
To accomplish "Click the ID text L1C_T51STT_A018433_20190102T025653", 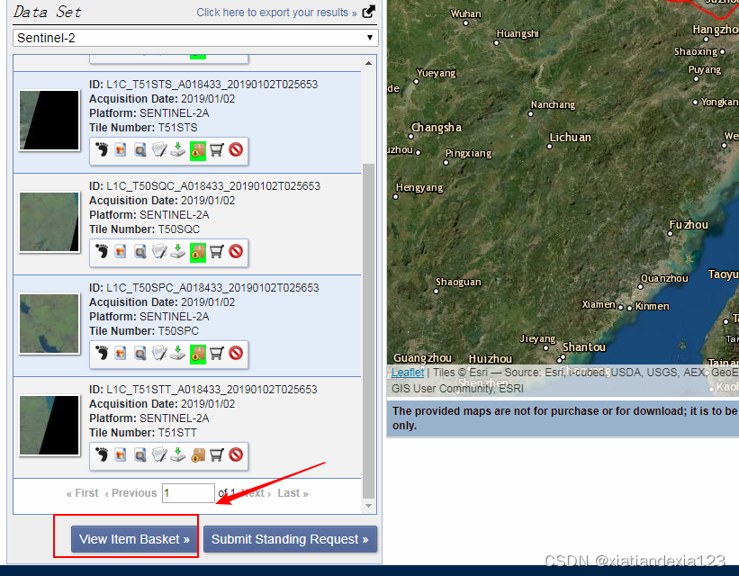I will [212, 390].
